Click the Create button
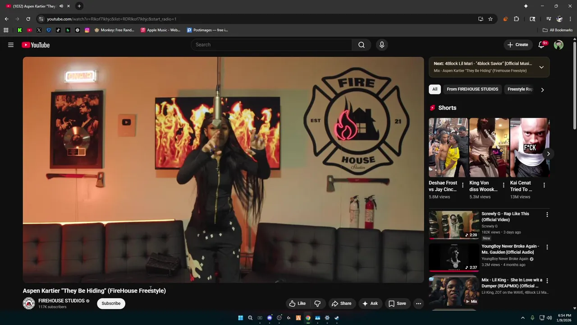This screenshot has height=325, width=577. pyautogui.click(x=517, y=45)
